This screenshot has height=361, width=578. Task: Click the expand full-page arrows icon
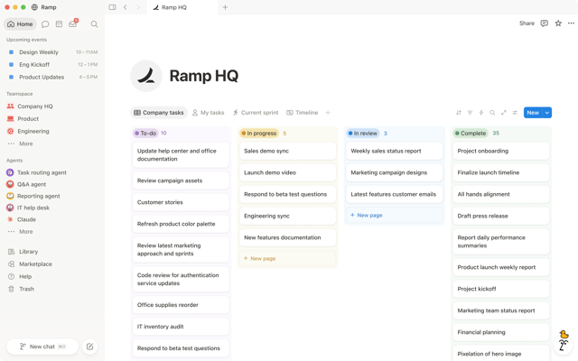click(504, 113)
